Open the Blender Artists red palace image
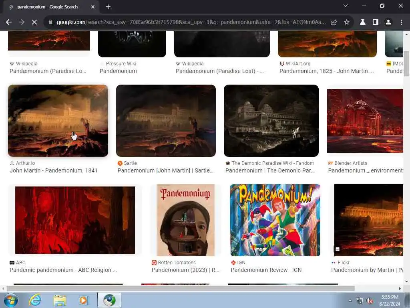The height and width of the screenshot is (308, 410). [365, 121]
